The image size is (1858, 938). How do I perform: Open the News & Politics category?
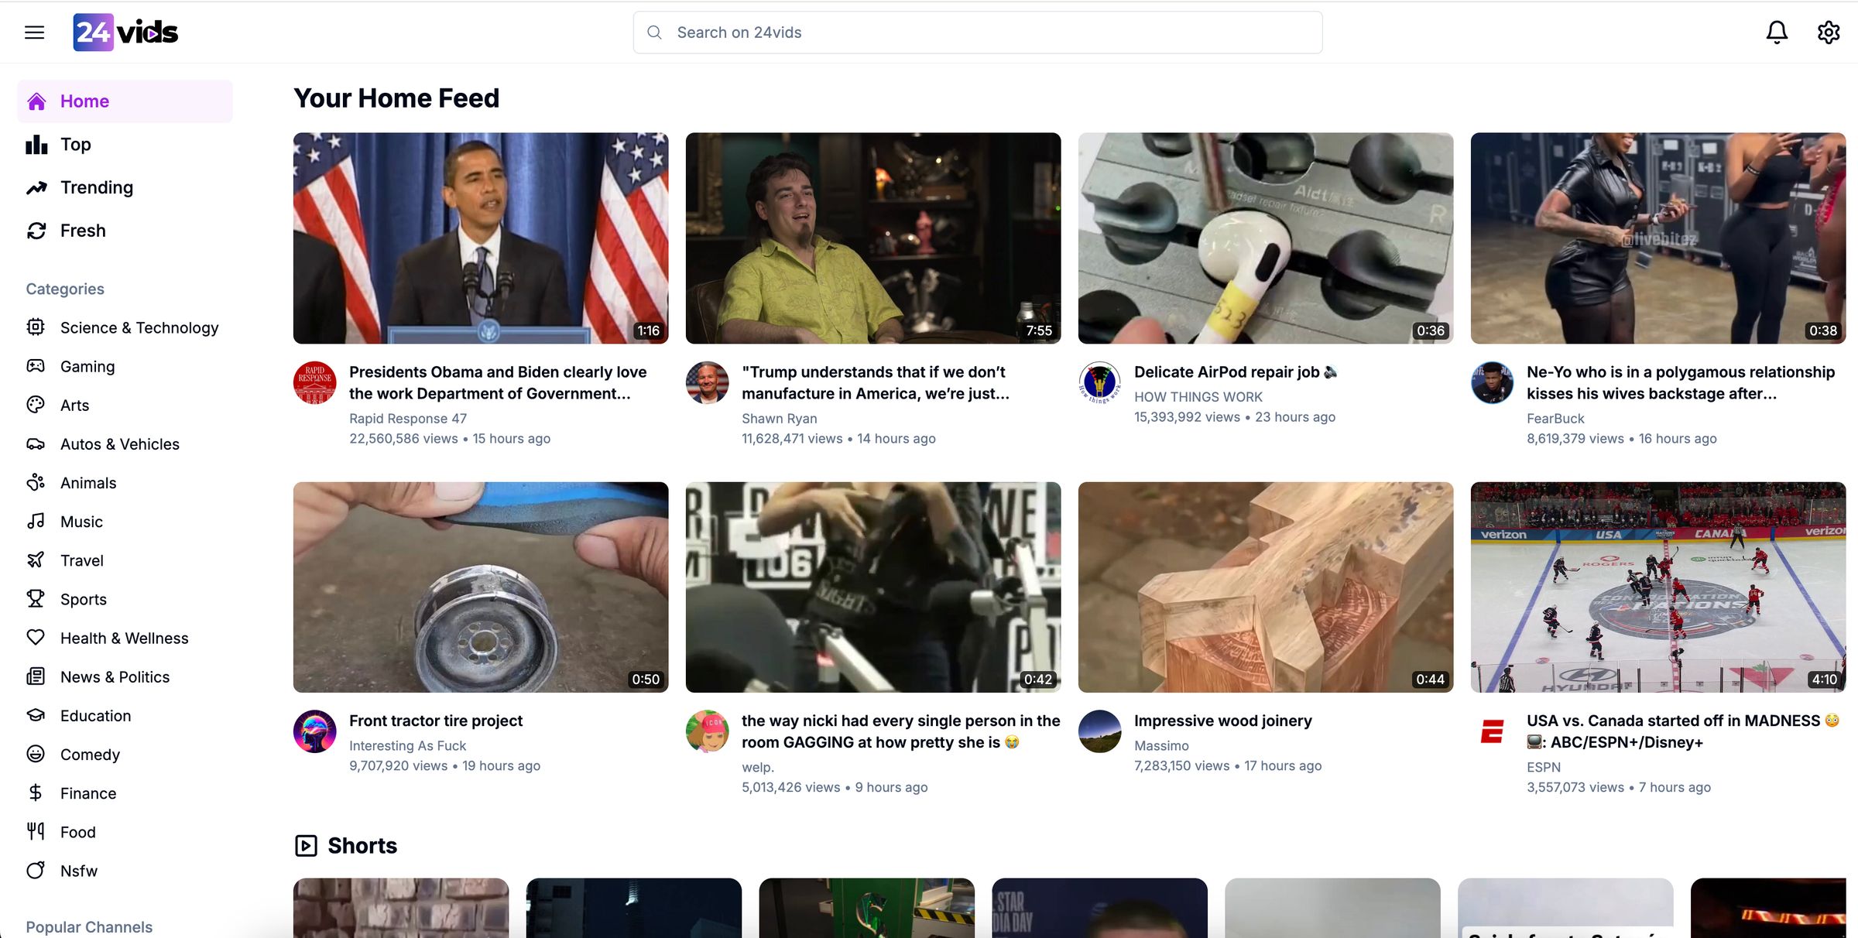(x=115, y=676)
